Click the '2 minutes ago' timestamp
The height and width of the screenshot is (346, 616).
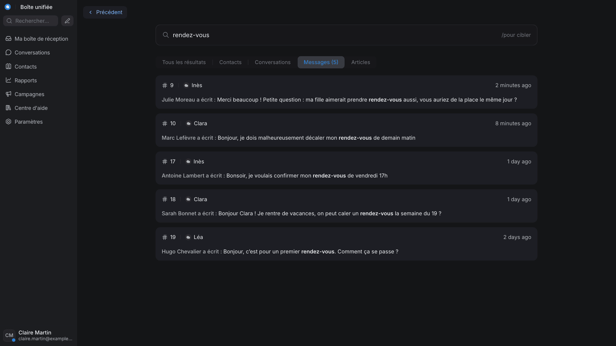coord(513,85)
